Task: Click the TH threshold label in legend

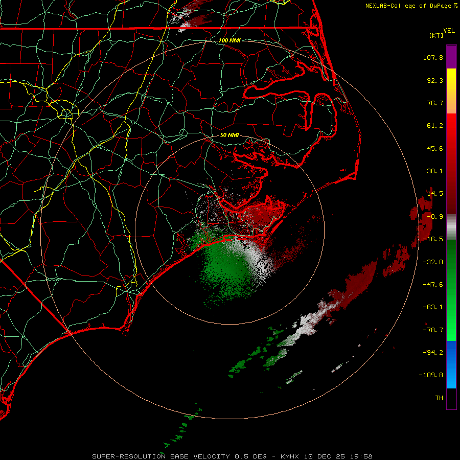Action: coord(439,398)
